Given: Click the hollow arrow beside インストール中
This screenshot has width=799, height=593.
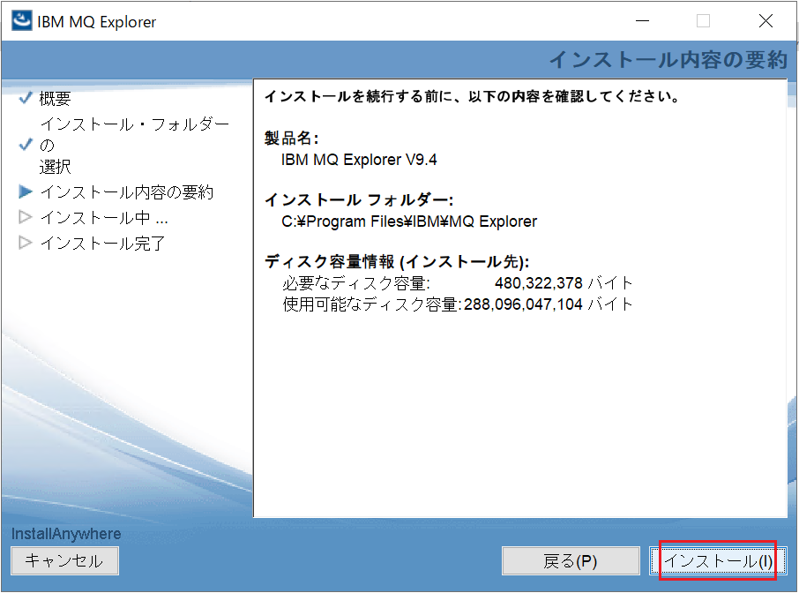Looking at the screenshot, I should coord(26,217).
